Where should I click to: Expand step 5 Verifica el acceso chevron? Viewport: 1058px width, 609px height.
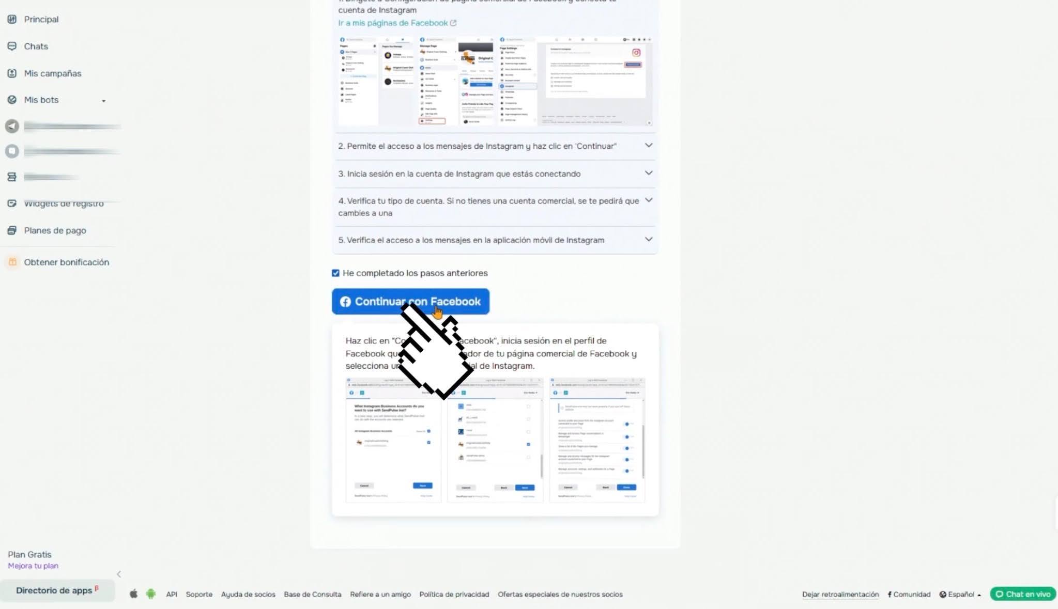point(649,239)
